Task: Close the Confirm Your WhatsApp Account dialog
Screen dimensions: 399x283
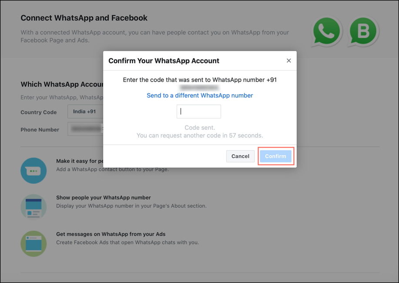Action: 288,61
